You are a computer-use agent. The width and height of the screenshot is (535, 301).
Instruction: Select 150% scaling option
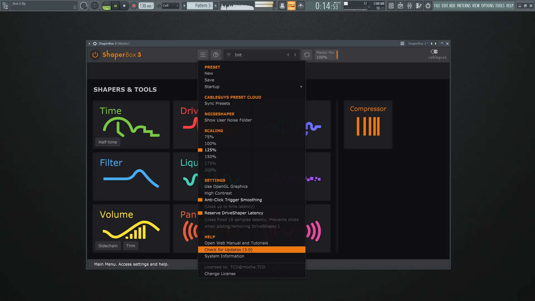pyautogui.click(x=210, y=157)
